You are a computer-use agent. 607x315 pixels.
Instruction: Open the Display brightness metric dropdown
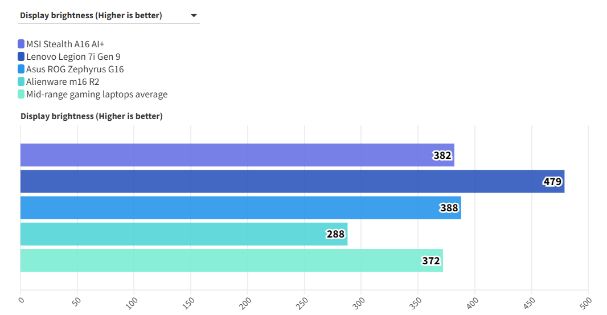[x=108, y=16]
